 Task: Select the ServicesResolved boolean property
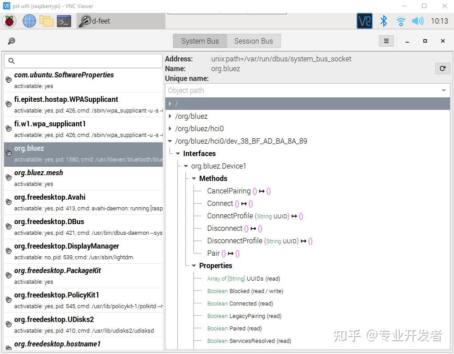click(249, 341)
